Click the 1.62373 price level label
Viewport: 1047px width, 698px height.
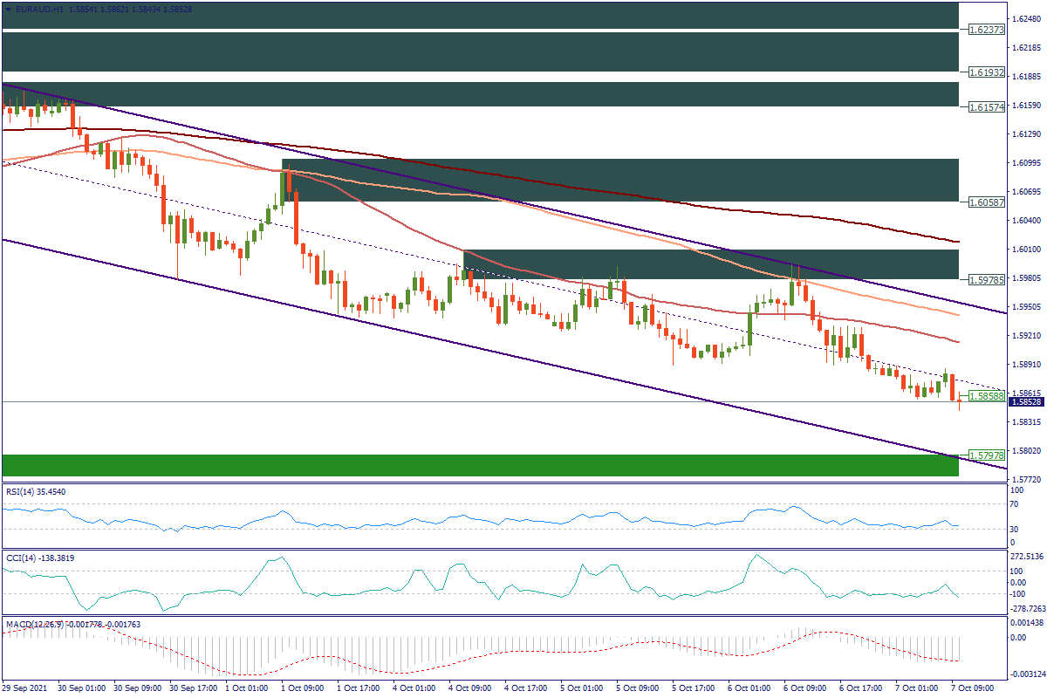pos(987,30)
